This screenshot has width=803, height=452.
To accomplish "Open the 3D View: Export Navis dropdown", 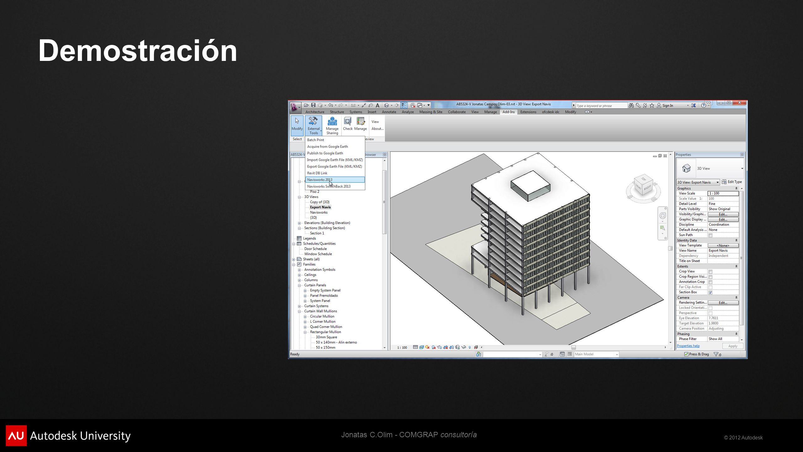I will click(698, 182).
